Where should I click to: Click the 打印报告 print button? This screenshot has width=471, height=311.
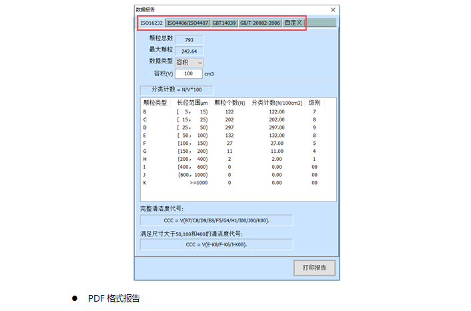click(x=314, y=268)
